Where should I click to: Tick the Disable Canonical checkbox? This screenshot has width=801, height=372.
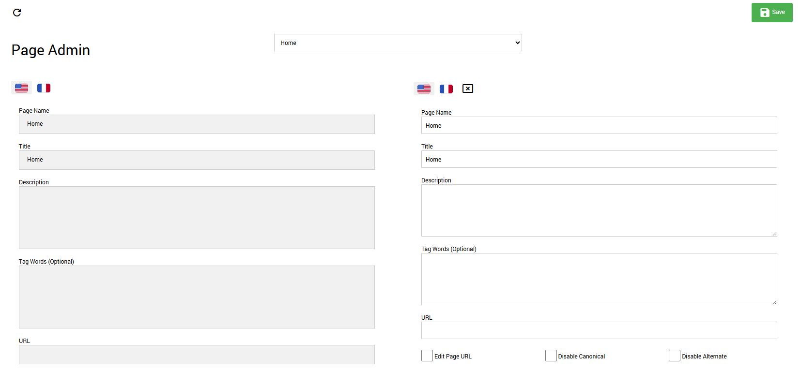[x=551, y=356]
